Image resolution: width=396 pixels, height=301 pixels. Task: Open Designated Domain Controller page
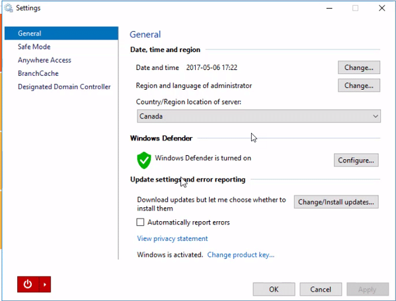click(64, 86)
